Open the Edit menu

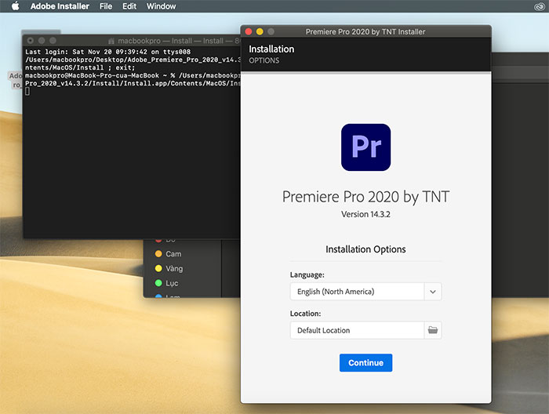click(x=129, y=6)
